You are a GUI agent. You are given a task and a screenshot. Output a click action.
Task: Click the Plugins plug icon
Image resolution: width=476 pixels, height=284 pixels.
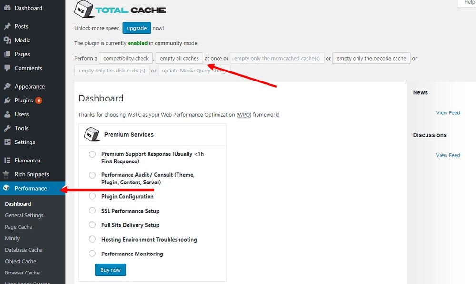(x=7, y=101)
